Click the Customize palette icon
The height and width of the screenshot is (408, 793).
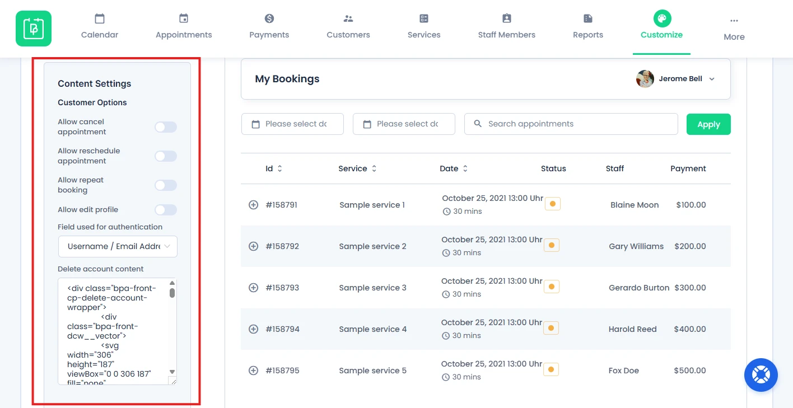pyautogui.click(x=662, y=18)
